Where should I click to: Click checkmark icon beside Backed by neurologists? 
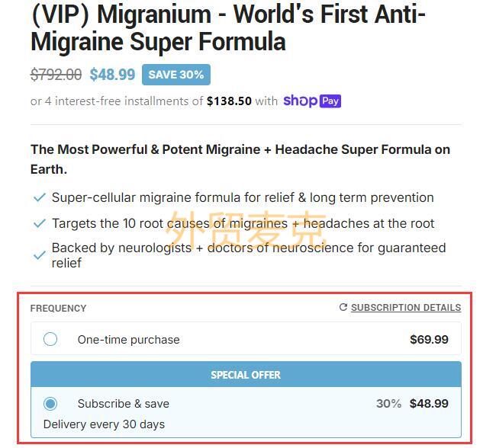coord(40,255)
